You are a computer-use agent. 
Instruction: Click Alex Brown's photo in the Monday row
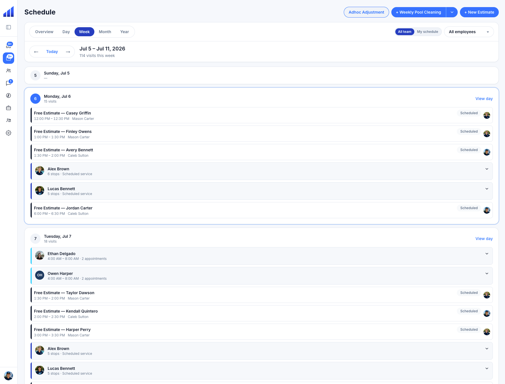pyautogui.click(x=40, y=171)
